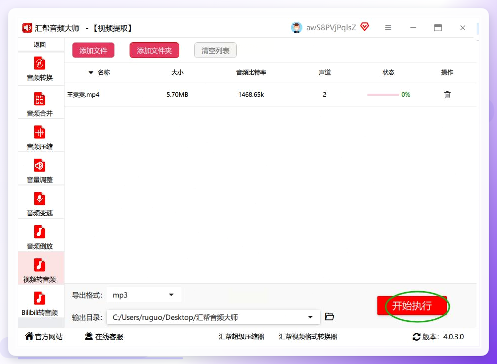Close the 汇帮音频大师 window

tap(462, 28)
